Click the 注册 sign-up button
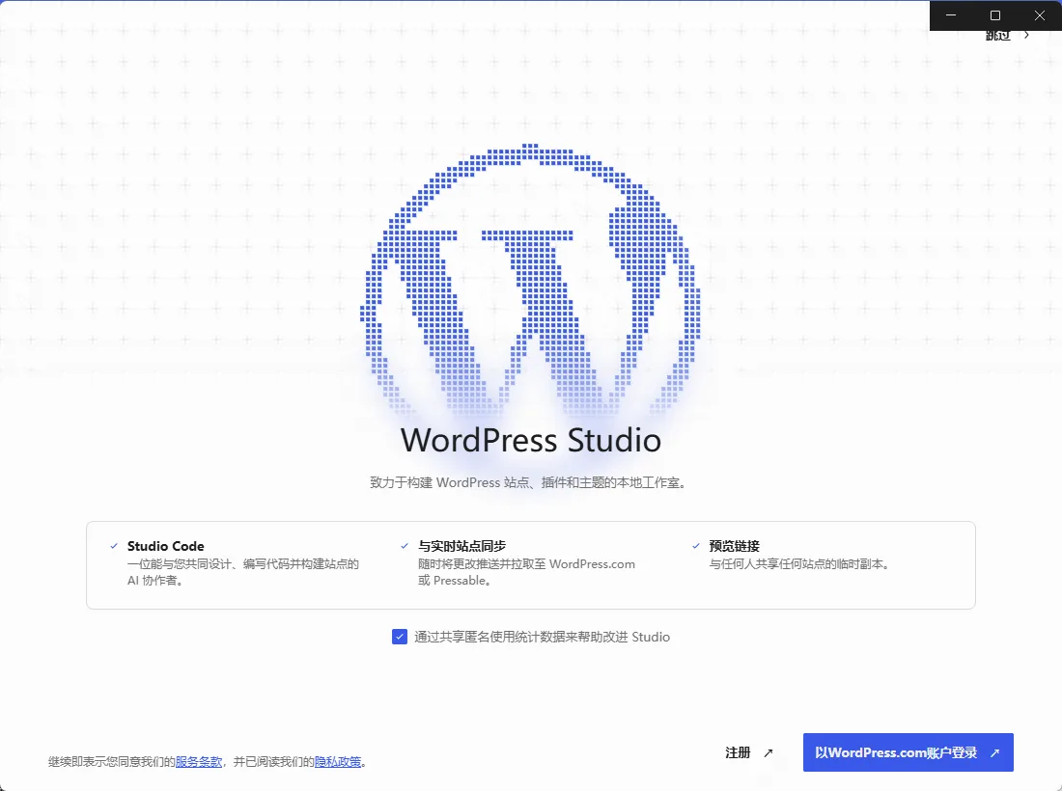Viewport: 1062px width, 791px height. tap(749, 752)
